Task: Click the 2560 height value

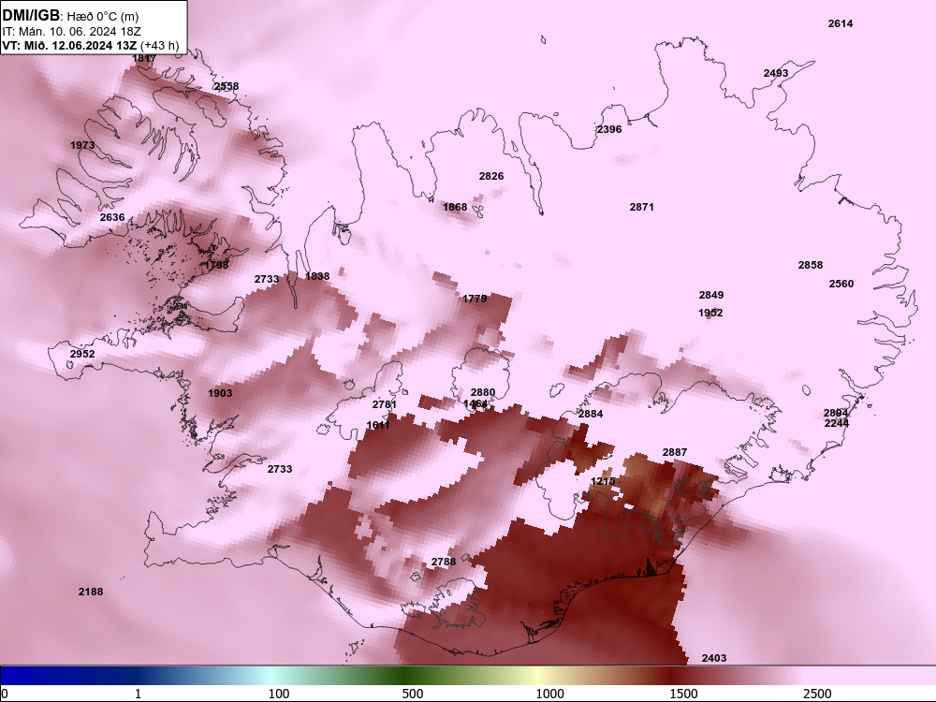Action: point(841,285)
